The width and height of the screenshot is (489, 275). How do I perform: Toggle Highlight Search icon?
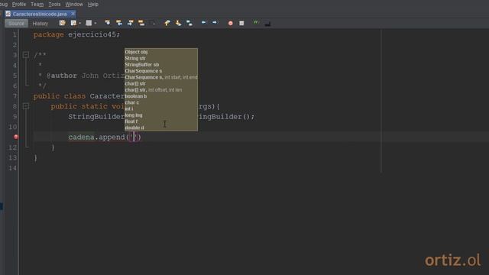(x=141, y=23)
